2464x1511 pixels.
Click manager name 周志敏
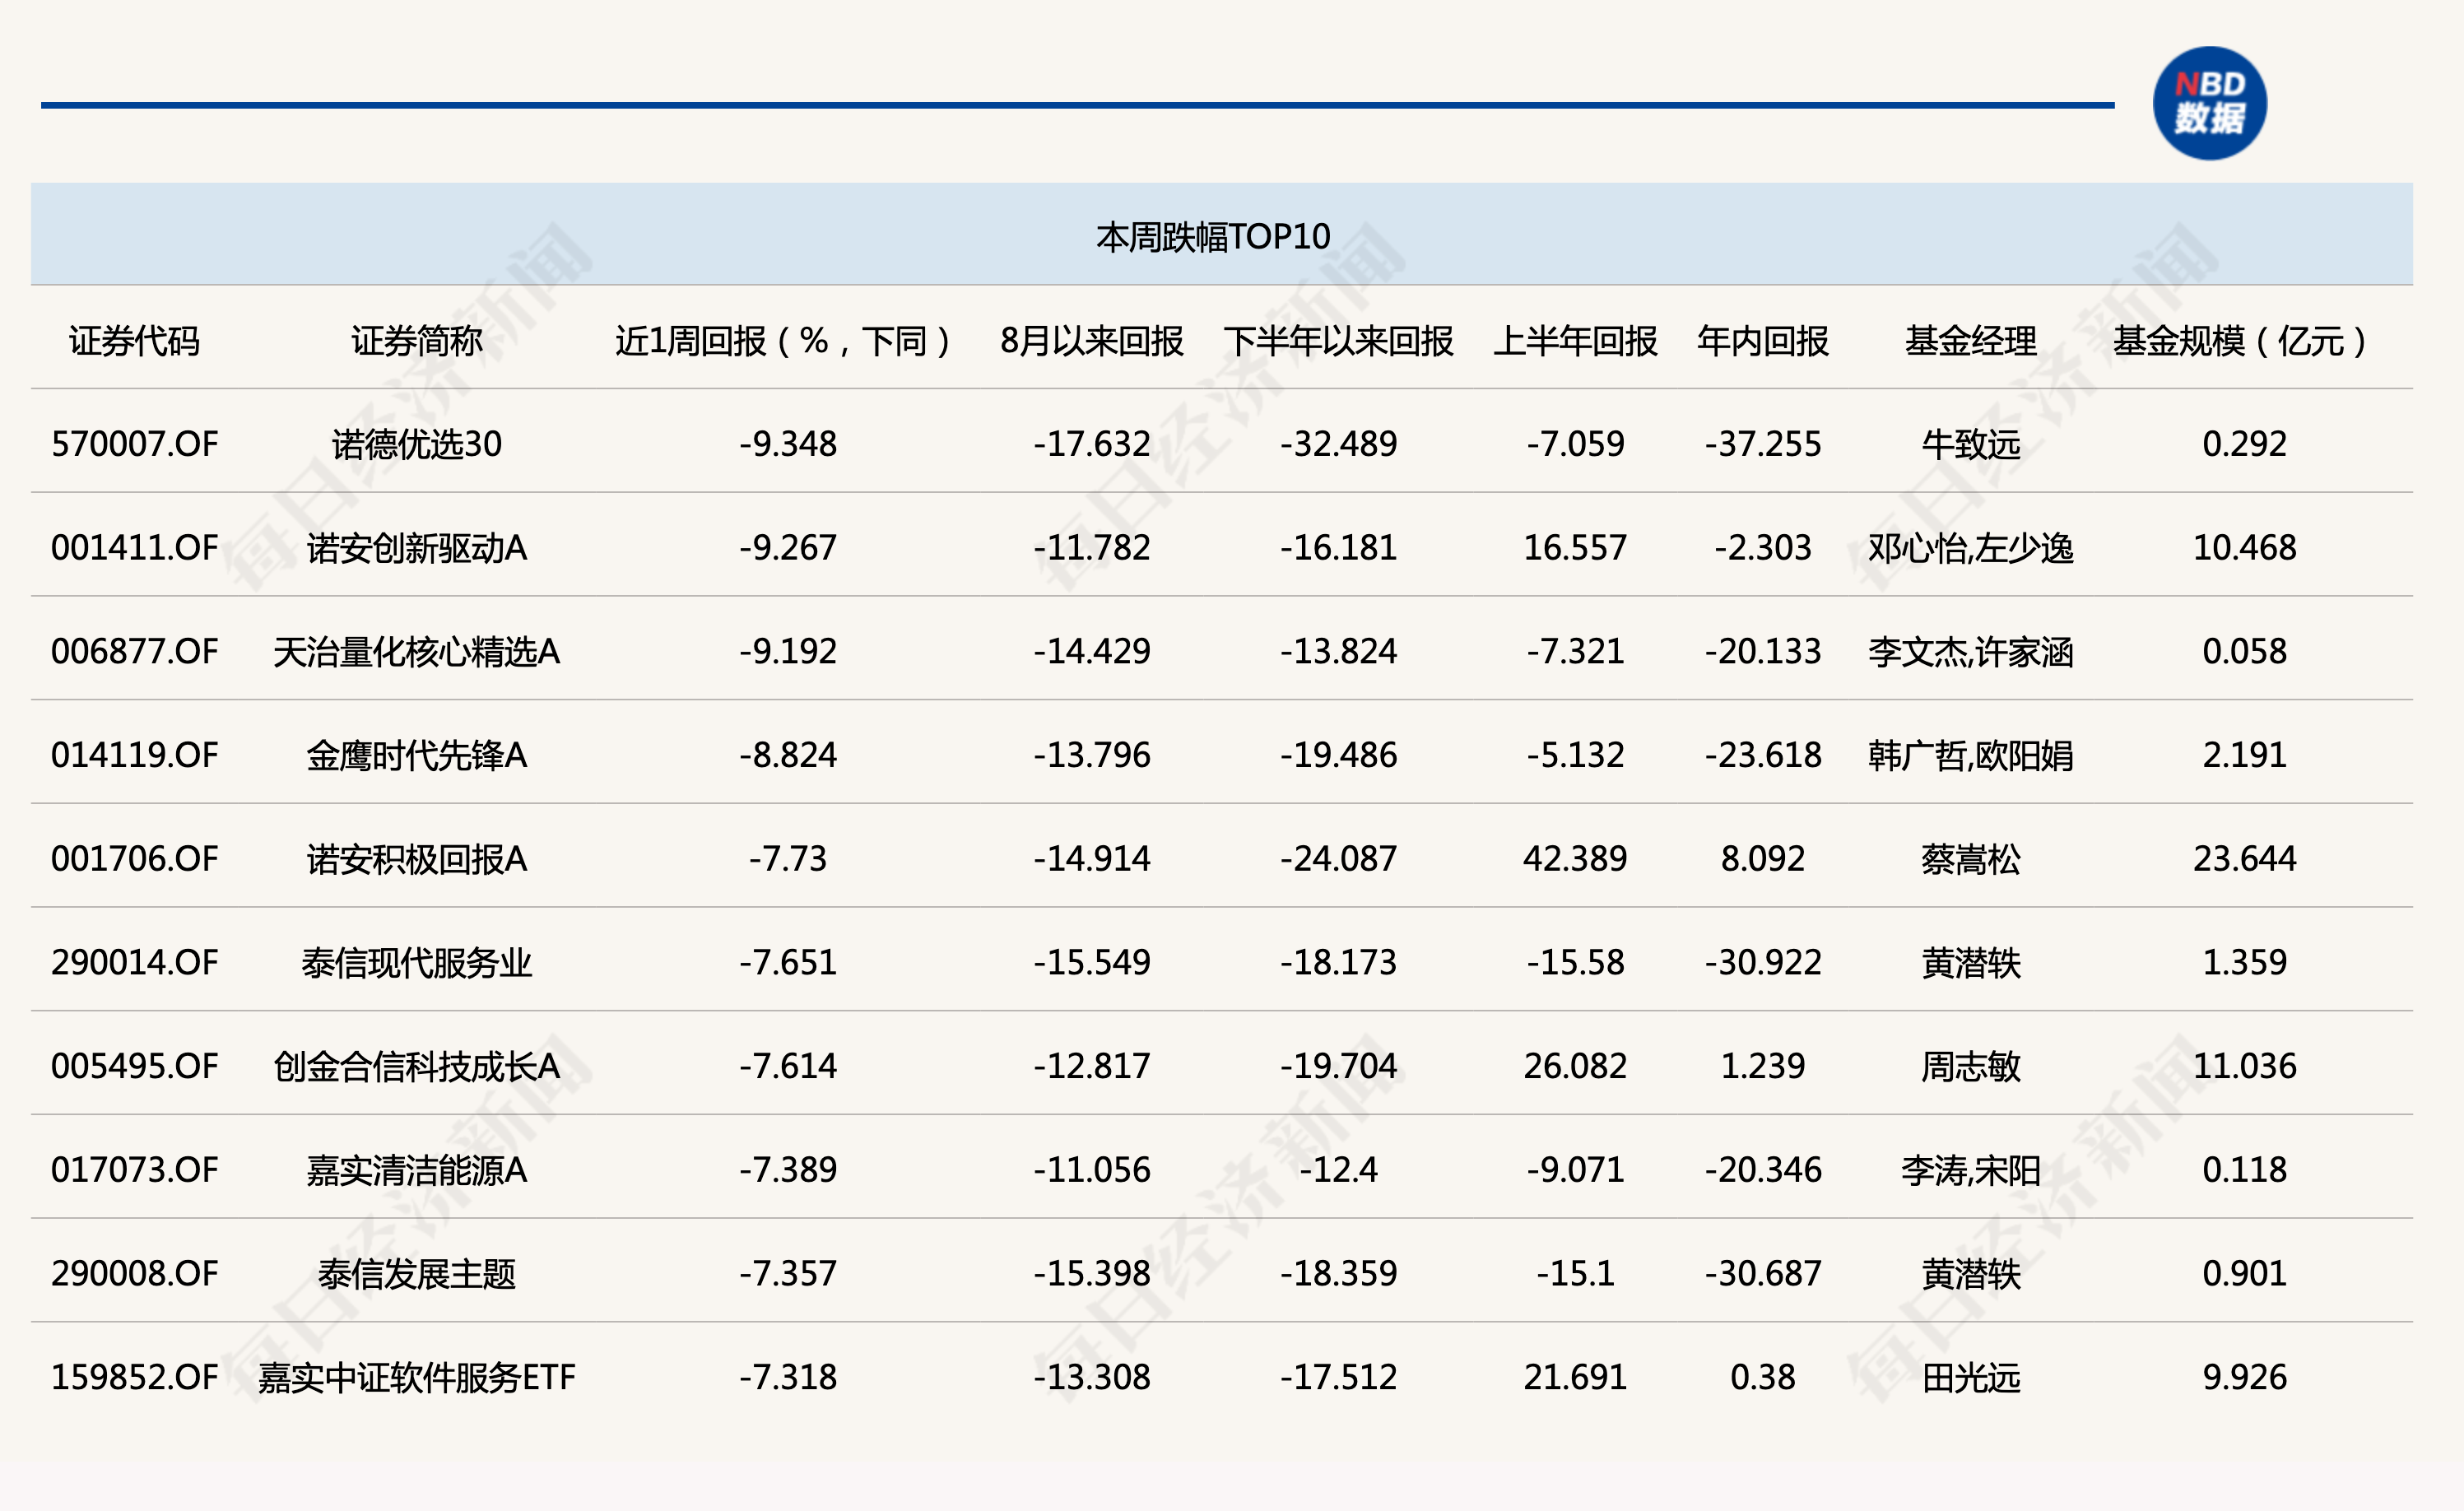tap(1970, 1066)
